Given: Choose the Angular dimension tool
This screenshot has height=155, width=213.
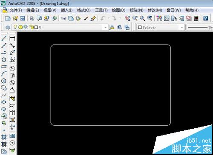Looking at the screenshot, I should [12, 90].
